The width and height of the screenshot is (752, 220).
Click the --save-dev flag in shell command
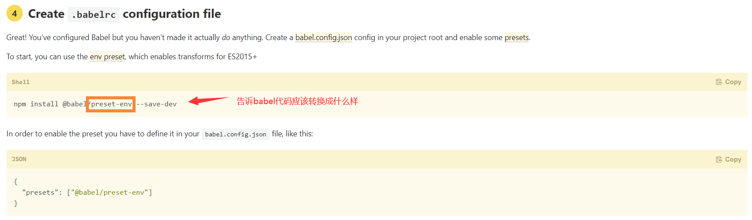tap(157, 104)
